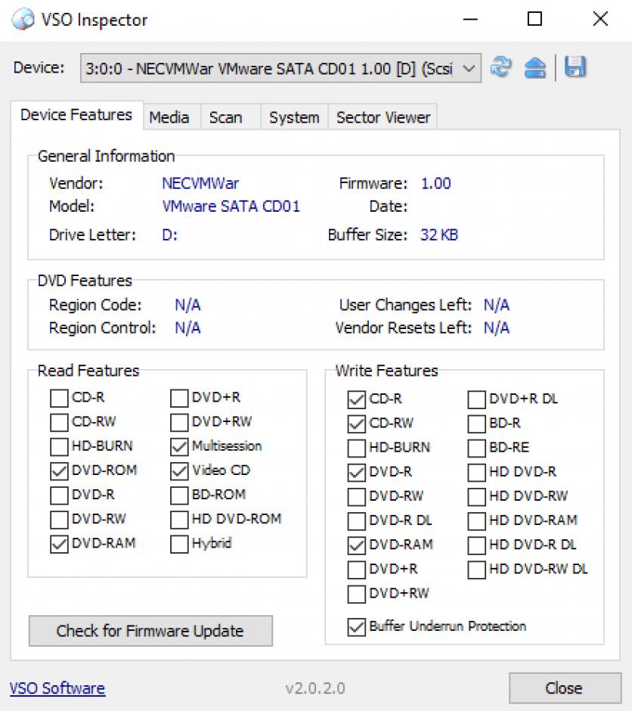
Task: Toggle the HD DVD-R checkbox
Action: 476,473
